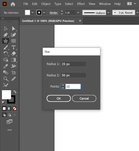The image size is (139, 151).
Task: Click the Radius 2 input field
Action: coord(73,75)
